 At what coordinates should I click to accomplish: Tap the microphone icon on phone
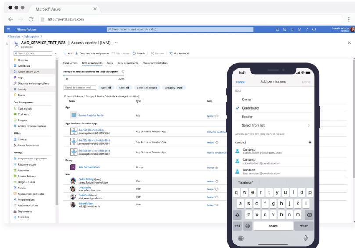pyautogui.click(x=305, y=238)
